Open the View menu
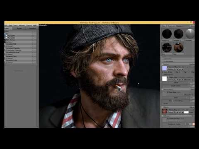Viewport: 199px width, 149px height. [10, 25]
